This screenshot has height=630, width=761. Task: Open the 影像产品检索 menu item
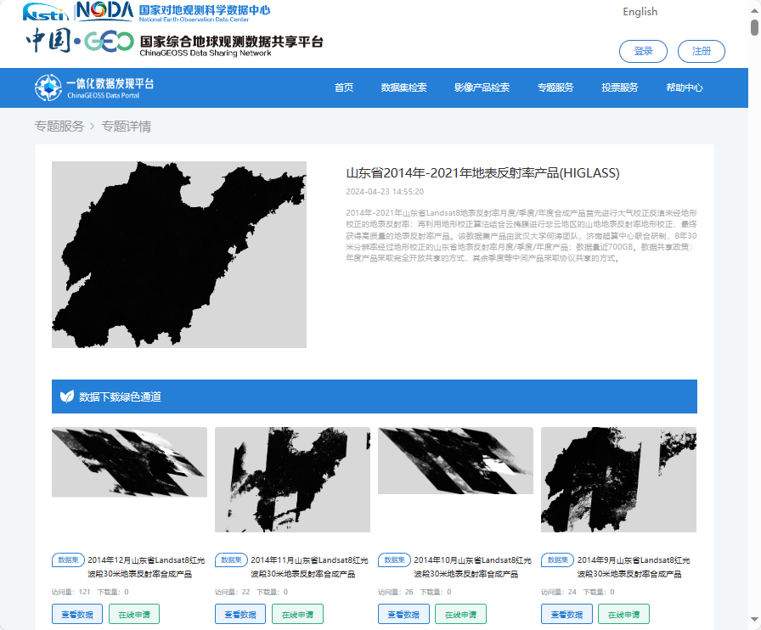482,87
